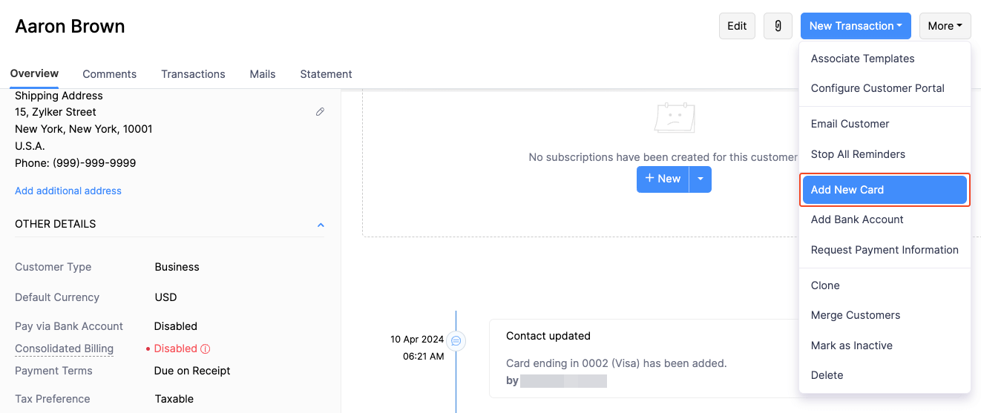Click the Consolidated Billing label
The height and width of the screenshot is (413, 981).
click(x=64, y=348)
